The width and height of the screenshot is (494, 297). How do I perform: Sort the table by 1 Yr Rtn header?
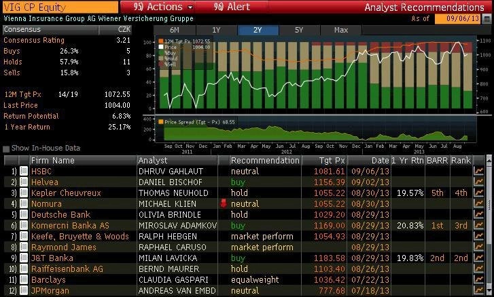click(408, 160)
